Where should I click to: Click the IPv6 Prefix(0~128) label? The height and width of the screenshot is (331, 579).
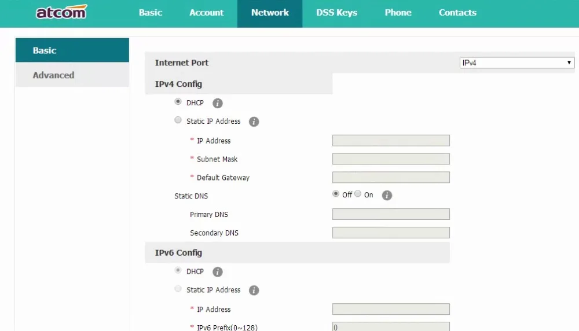coord(227,328)
